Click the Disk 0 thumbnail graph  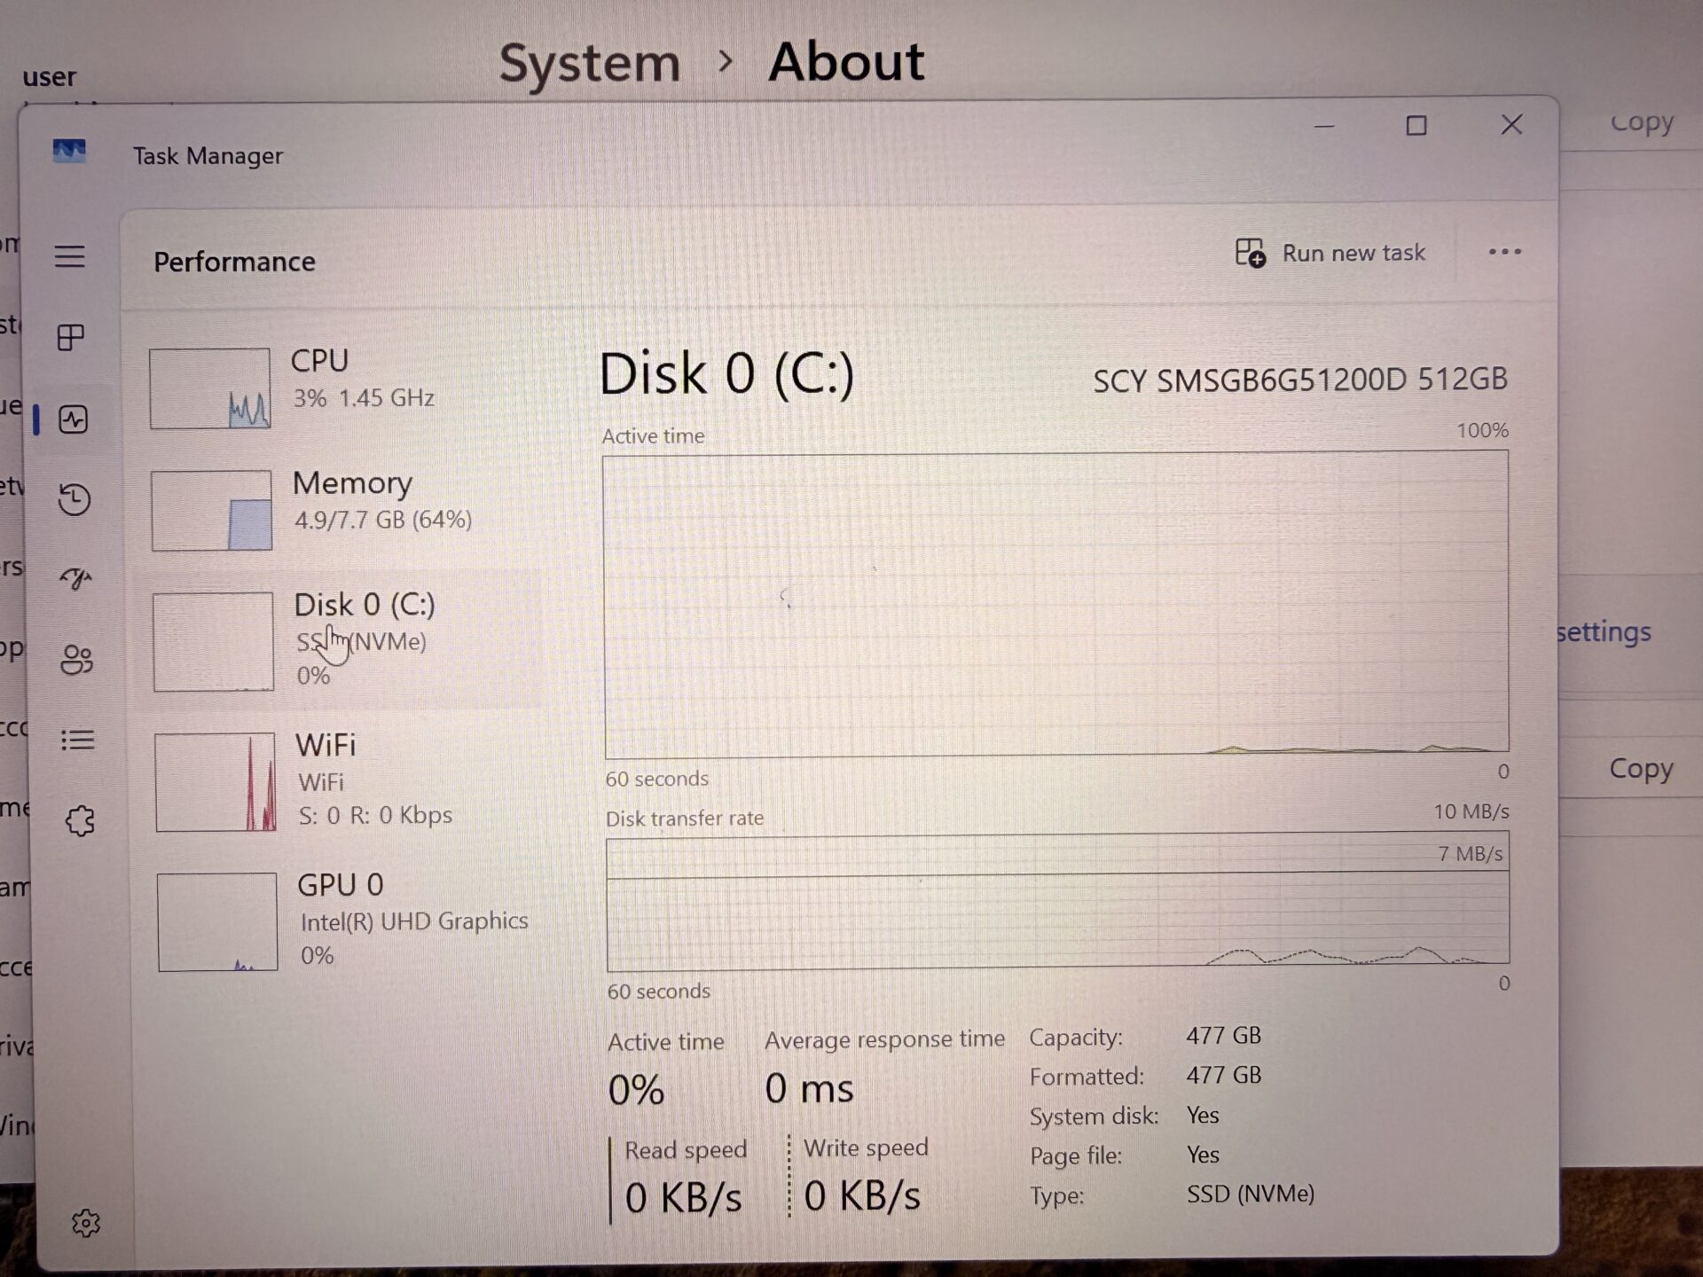click(x=213, y=641)
